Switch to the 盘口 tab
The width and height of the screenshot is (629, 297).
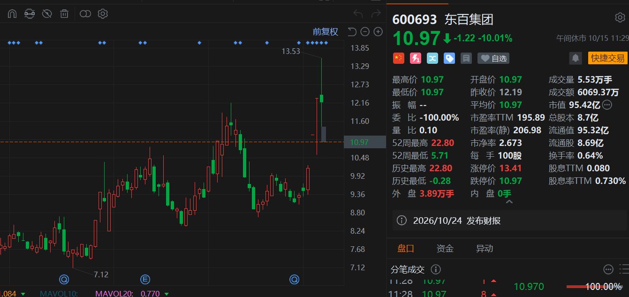click(x=406, y=249)
